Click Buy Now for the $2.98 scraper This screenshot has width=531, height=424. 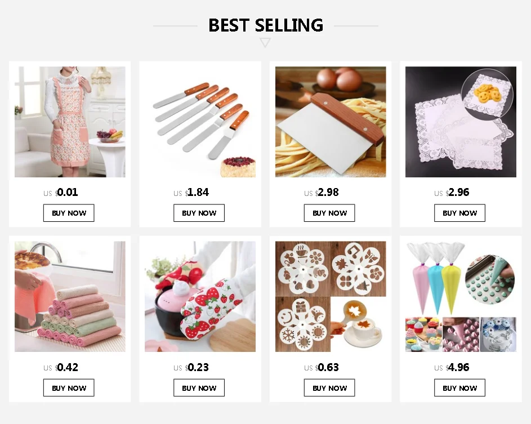point(329,213)
